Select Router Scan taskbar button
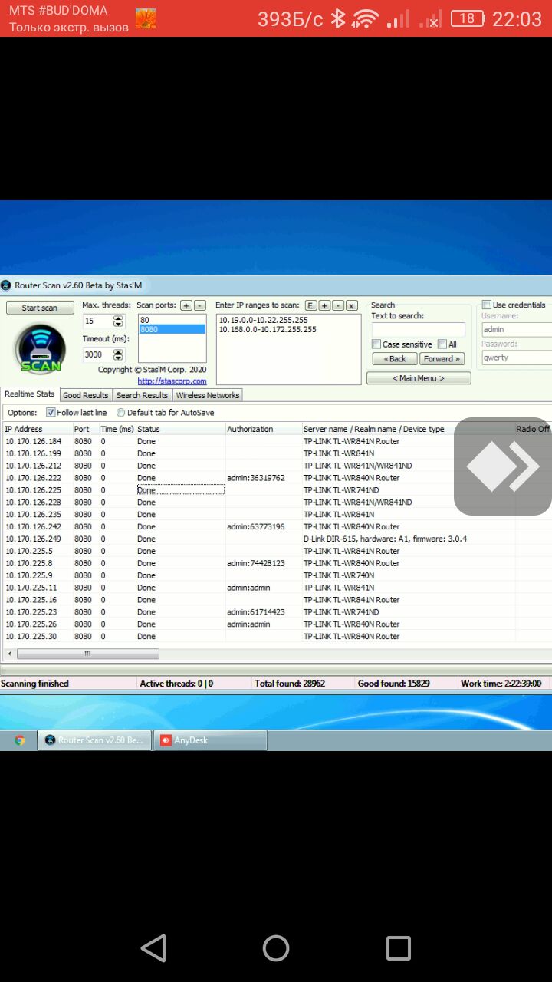This screenshot has width=552, height=982. click(x=94, y=740)
